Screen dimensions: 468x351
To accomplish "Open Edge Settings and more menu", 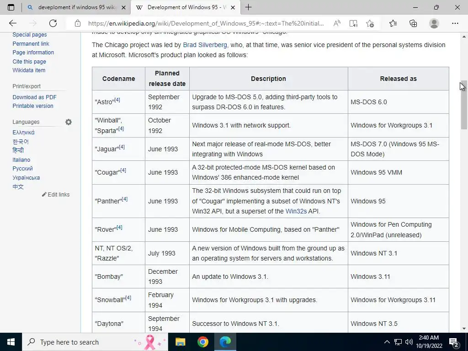I will point(455,23).
